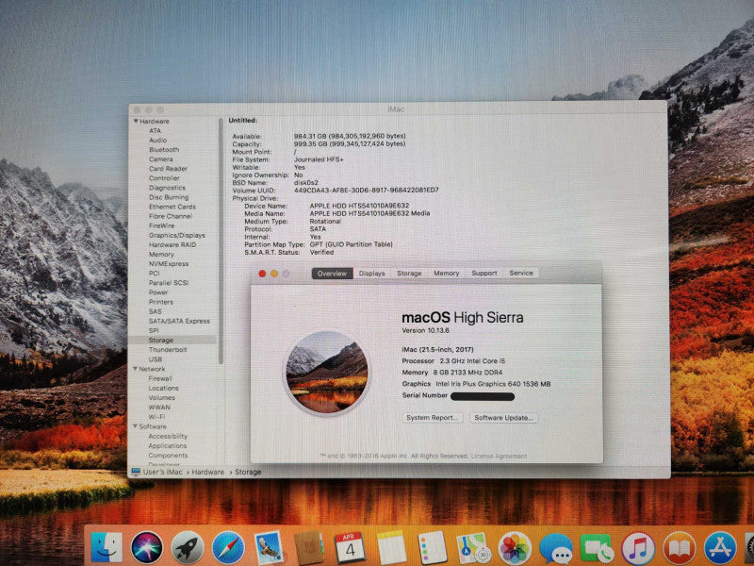Select Controller in sidebar
The width and height of the screenshot is (754, 566).
[x=164, y=178]
